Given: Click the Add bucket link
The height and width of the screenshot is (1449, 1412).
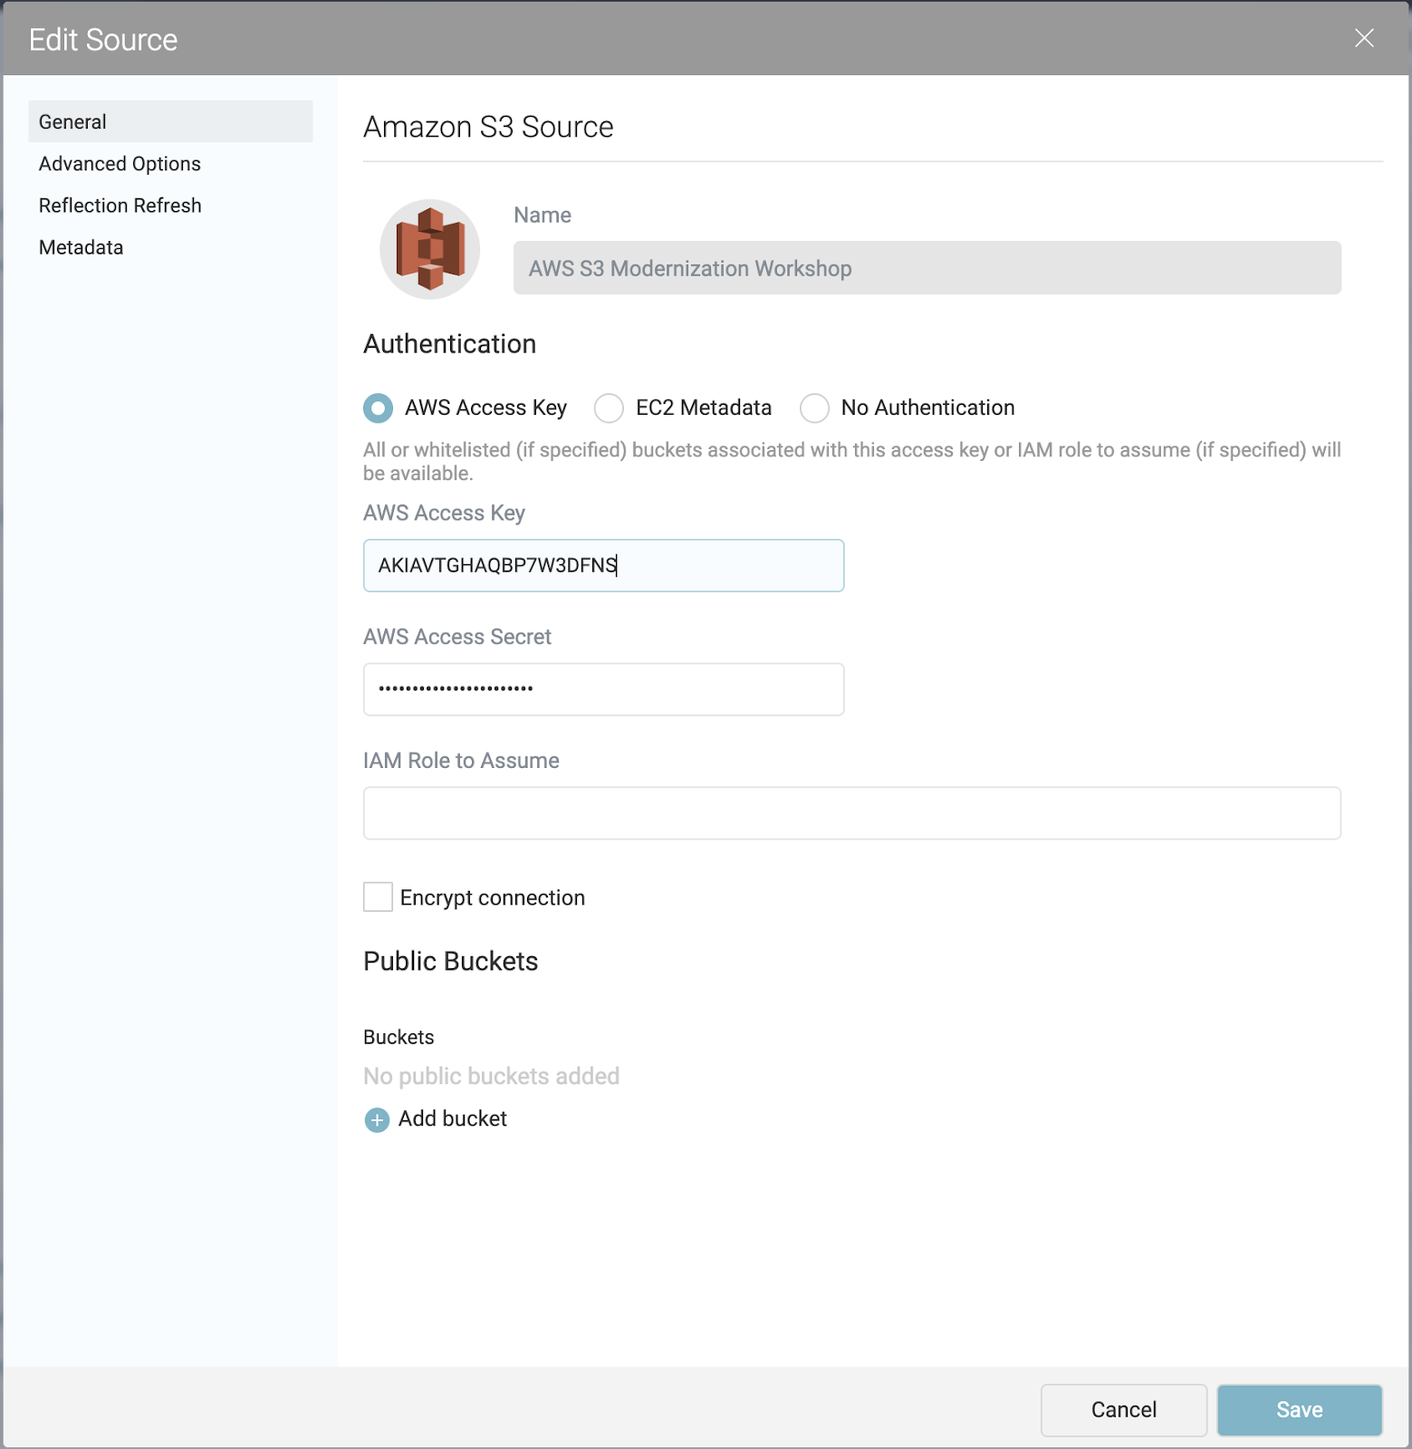Looking at the screenshot, I should click(x=453, y=1119).
